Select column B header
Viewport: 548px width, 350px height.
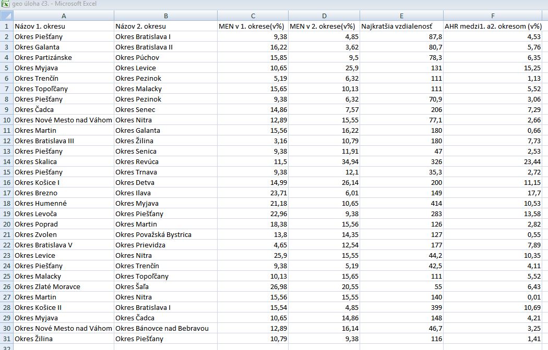(165, 16)
